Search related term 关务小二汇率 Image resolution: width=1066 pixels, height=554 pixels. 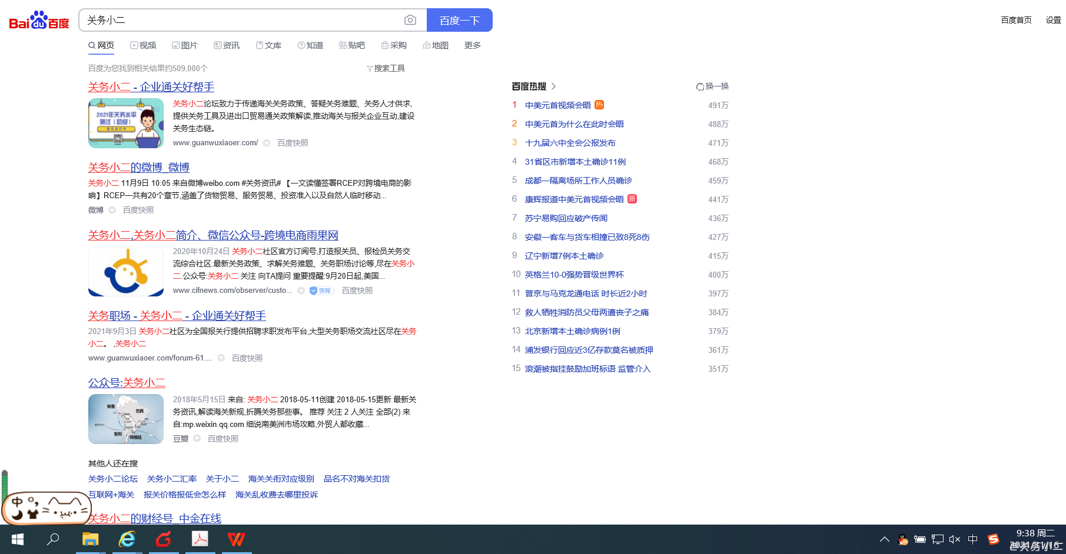click(x=172, y=479)
